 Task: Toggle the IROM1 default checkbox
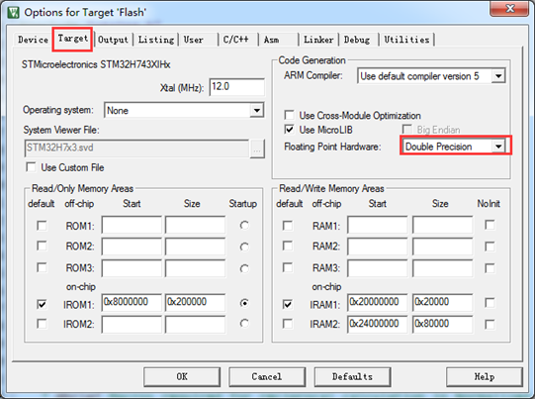pyautogui.click(x=42, y=304)
